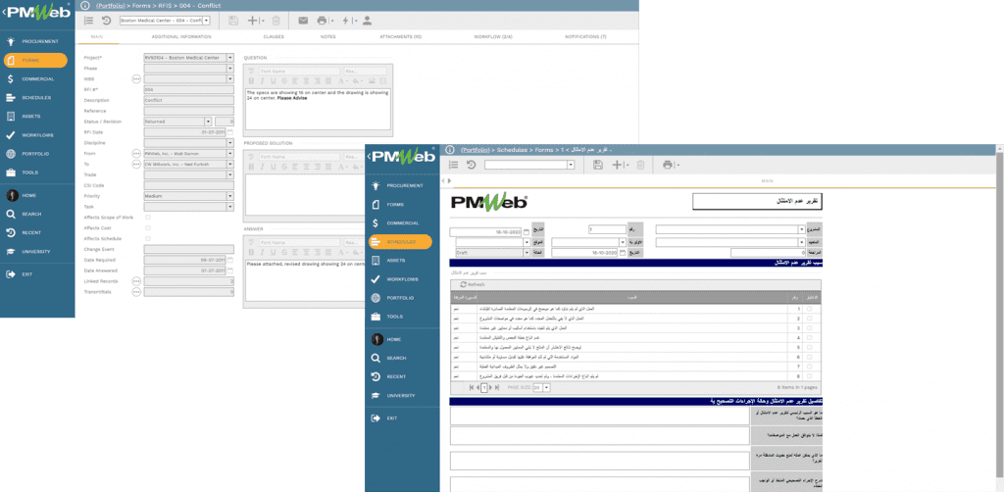The width and height of the screenshot is (1004, 492).
Task: Click the list view icon in RFI toolbar
Action: coord(89,21)
